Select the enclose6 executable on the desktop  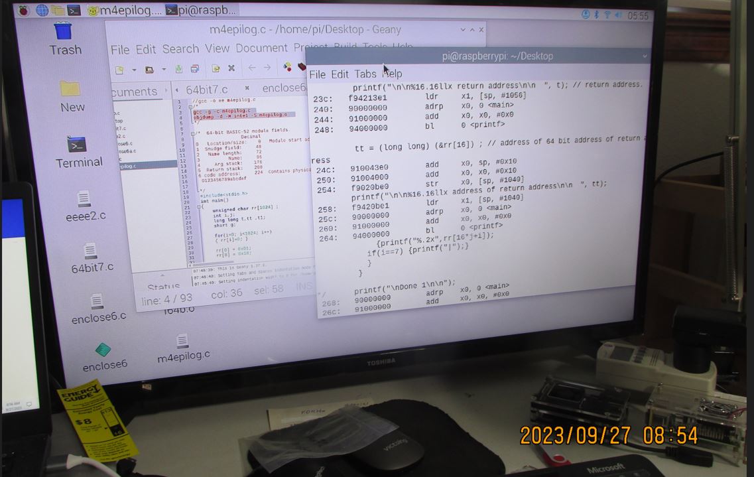click(104, 358)
